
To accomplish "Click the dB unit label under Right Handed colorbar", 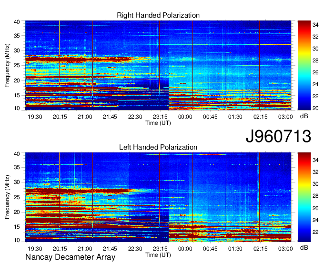I will tap(304, 116).
